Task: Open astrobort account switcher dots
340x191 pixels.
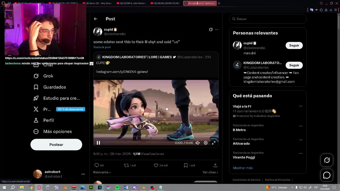Action: point(83,174)
